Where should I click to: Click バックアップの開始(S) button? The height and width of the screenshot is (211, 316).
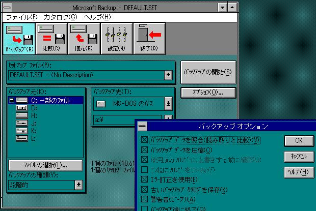(x=208, y=72)
